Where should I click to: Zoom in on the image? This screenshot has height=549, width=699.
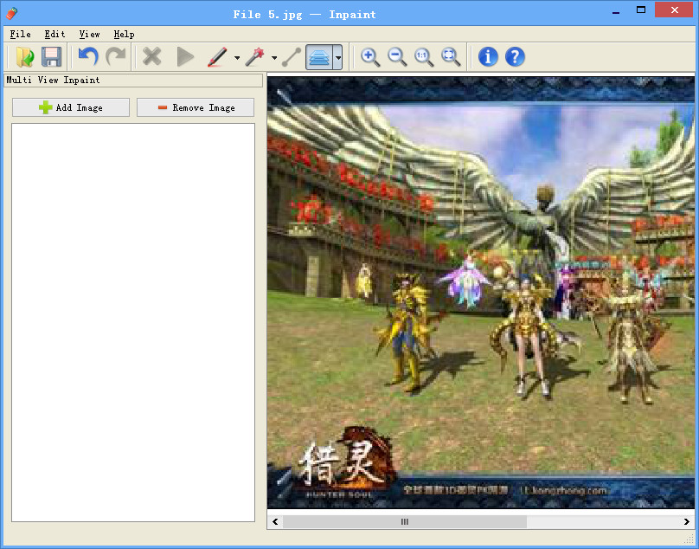(370, 56)
